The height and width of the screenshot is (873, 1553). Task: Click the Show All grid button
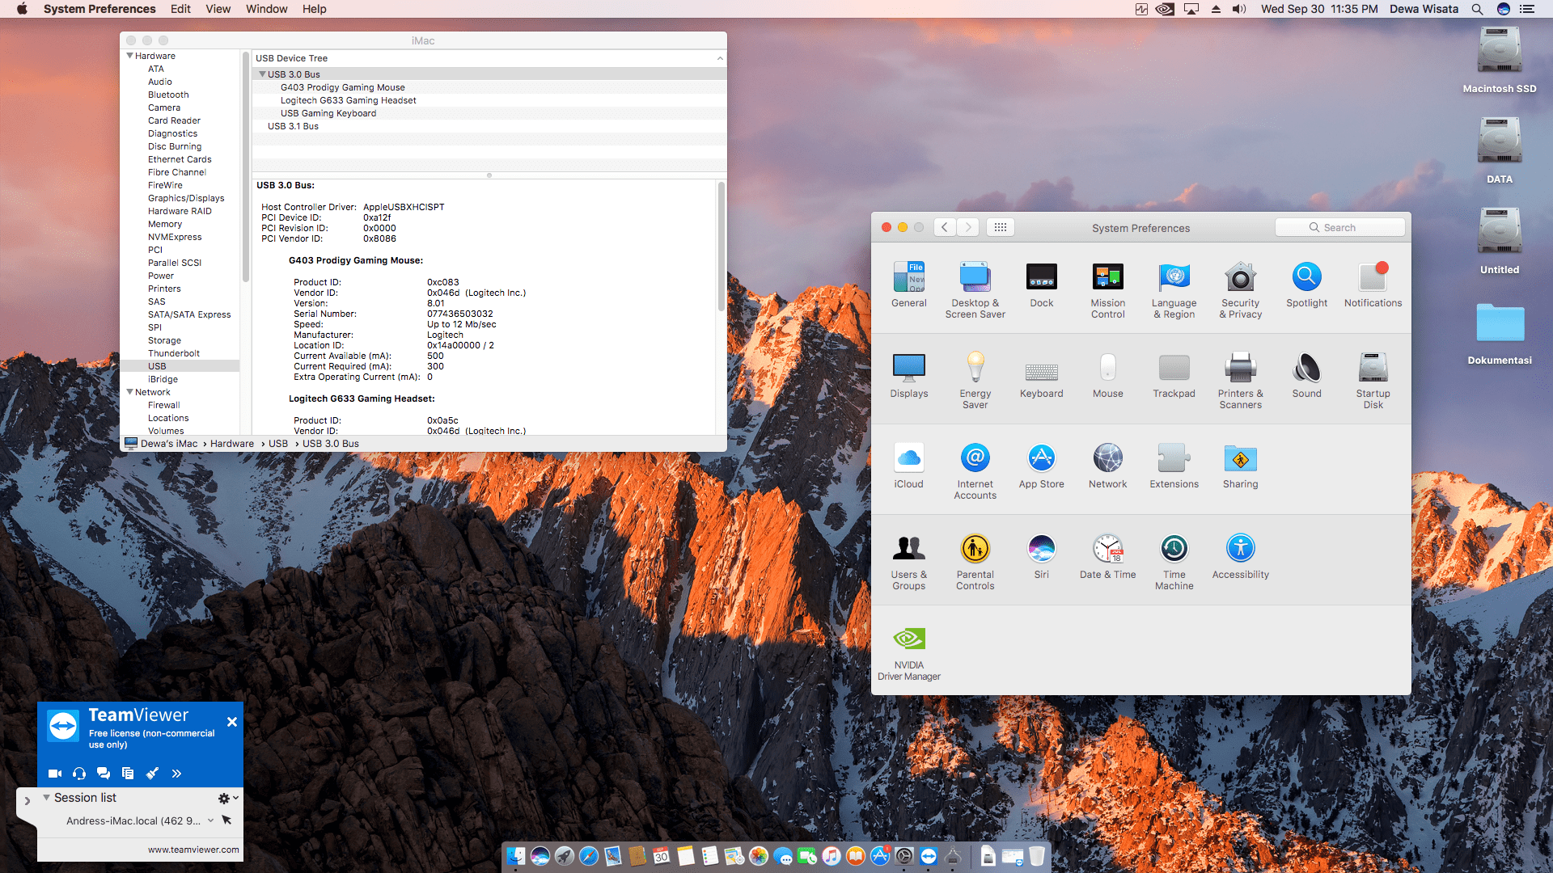click(x=1000, y=228)
